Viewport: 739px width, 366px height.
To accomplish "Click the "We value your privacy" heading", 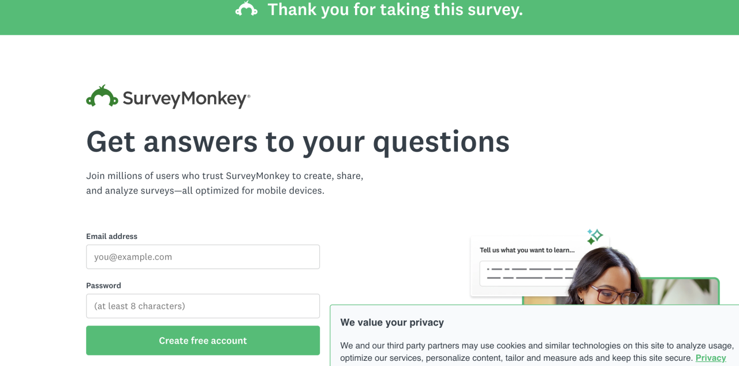I will pyautogui.click(x=392, y=322).
